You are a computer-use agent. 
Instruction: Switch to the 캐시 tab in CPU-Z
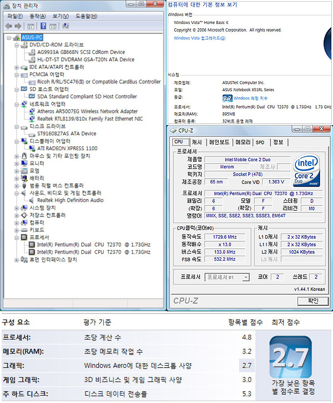coord(197,142)
